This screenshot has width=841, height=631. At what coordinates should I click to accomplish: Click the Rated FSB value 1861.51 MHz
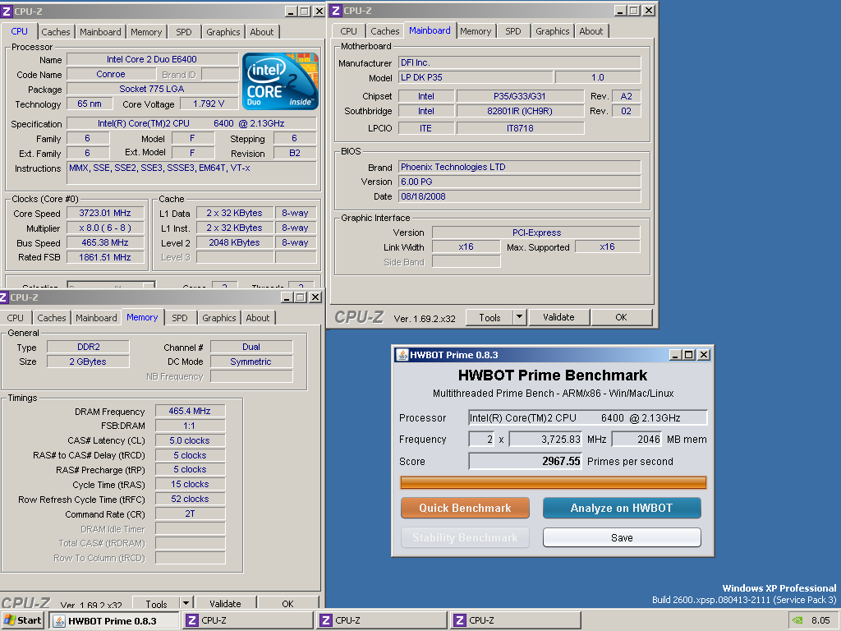tap(105, 257)
